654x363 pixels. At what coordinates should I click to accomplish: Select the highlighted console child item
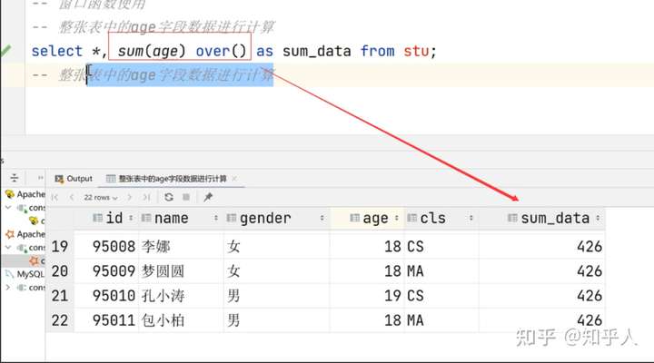click(36, 260)
